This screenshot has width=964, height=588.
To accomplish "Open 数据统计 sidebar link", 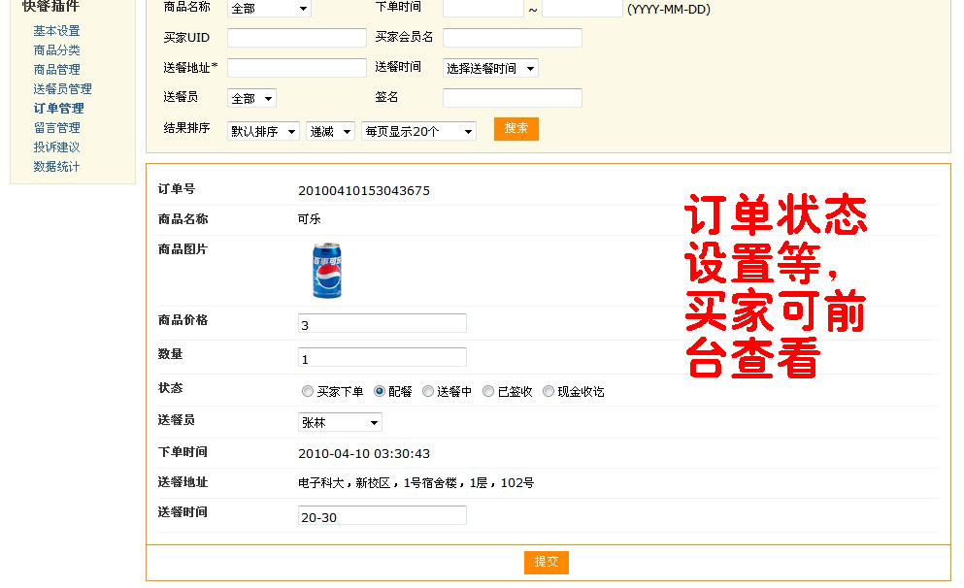I will pos(56,167).
